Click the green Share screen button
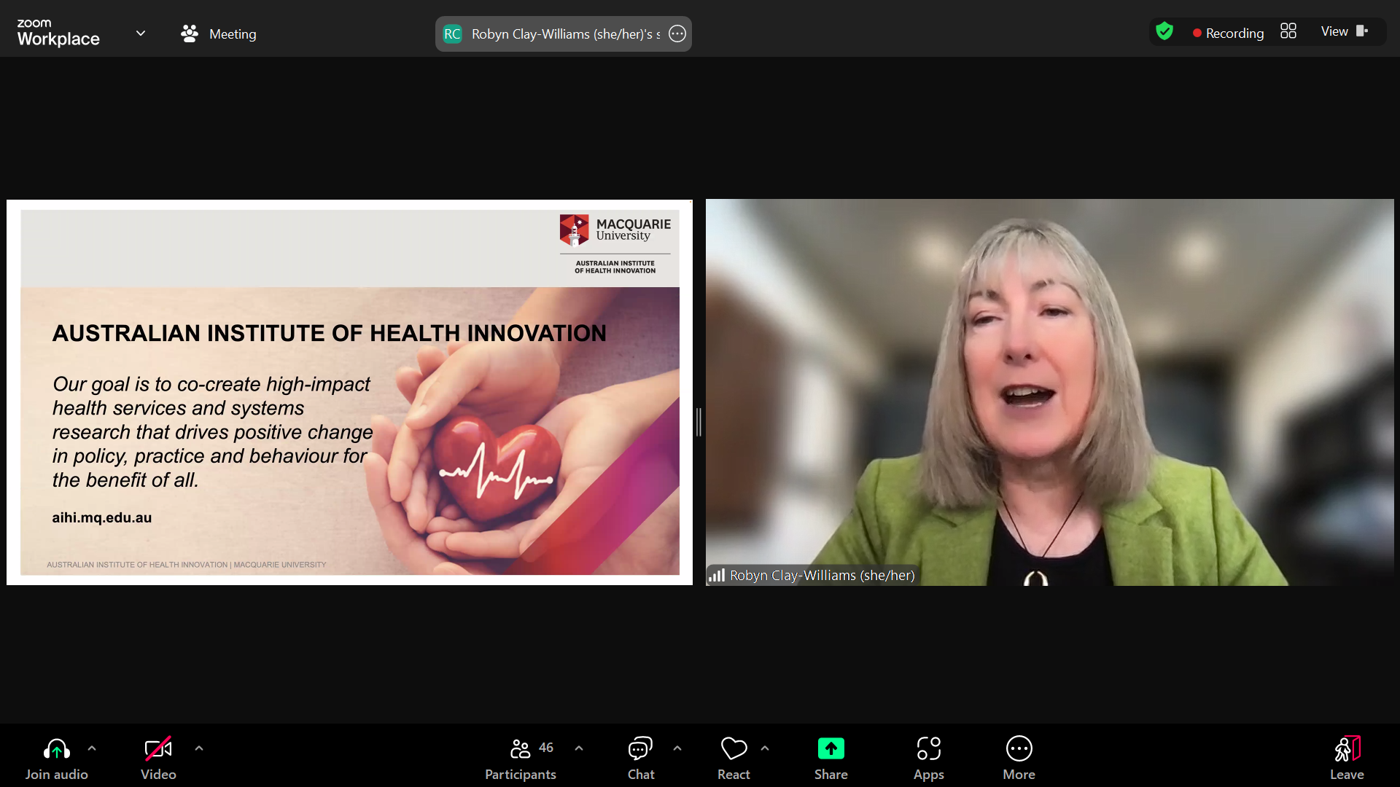 [x=831, y=748]
